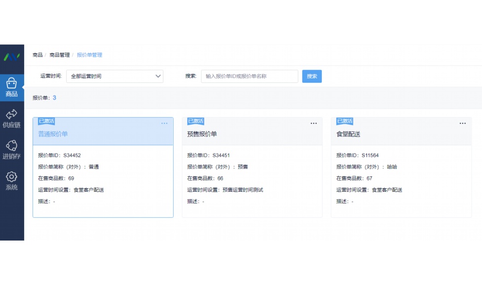482x285 pixels.
Task: Toggle the 已激活 badge on 普通报价单
Action: [x=46, y=121]
